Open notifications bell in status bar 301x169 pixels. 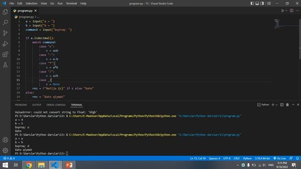(x=297, y=158)
